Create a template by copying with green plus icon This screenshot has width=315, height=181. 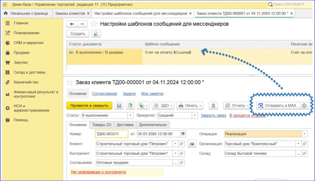click(96, 34)
